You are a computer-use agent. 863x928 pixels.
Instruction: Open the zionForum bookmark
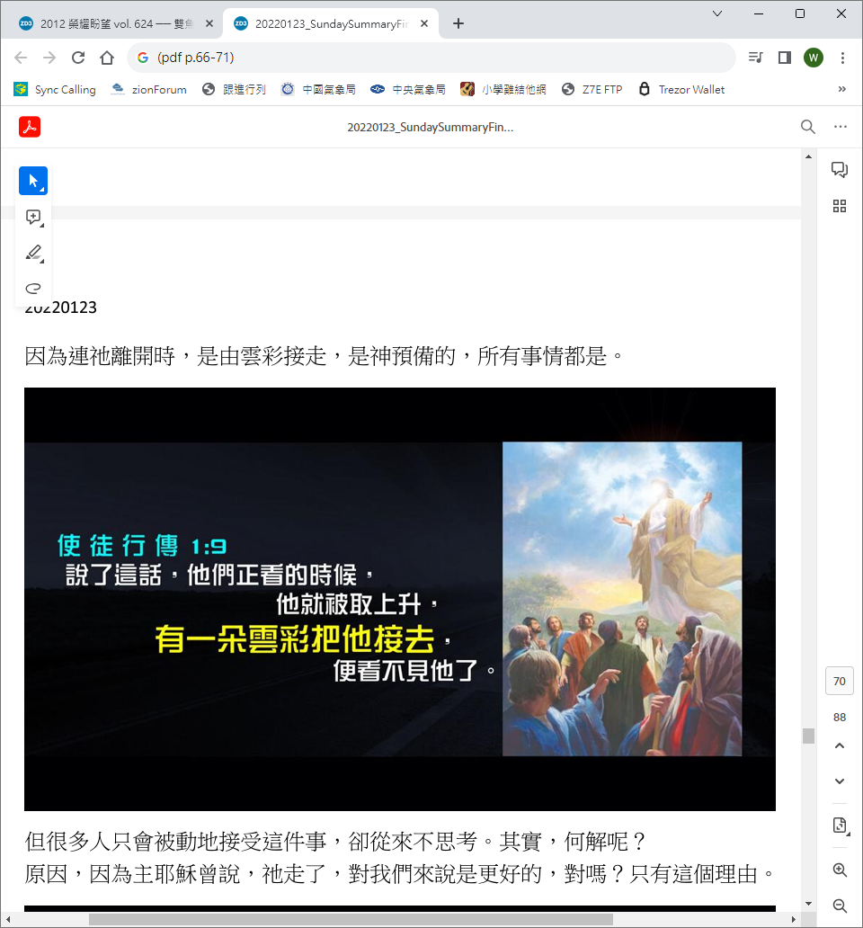[149, 89]
